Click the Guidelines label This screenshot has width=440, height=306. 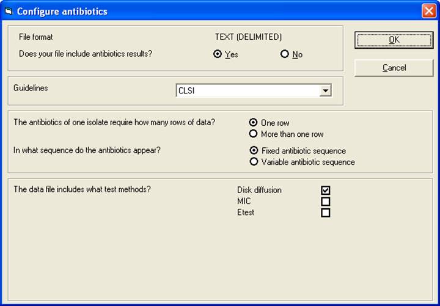(x=31, y=88)
